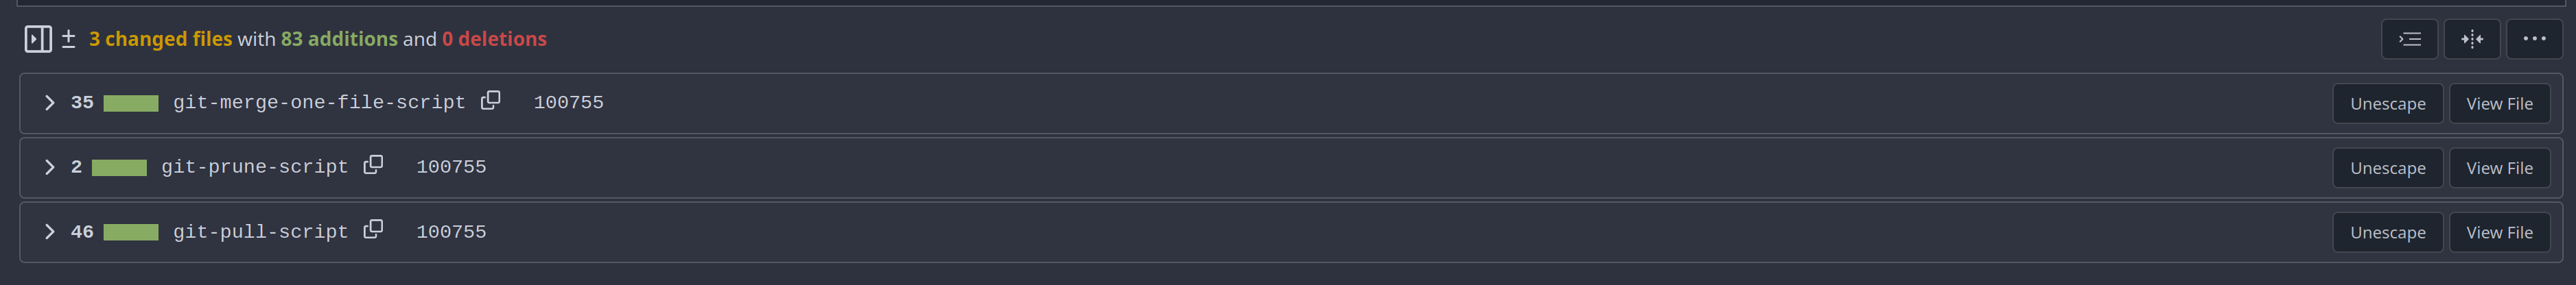Unescape git-pull-script content

[2387, 232]
